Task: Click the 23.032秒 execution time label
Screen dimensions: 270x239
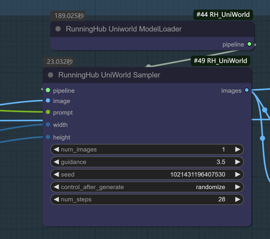Action: pyautogui.click(x=58, y=62)
